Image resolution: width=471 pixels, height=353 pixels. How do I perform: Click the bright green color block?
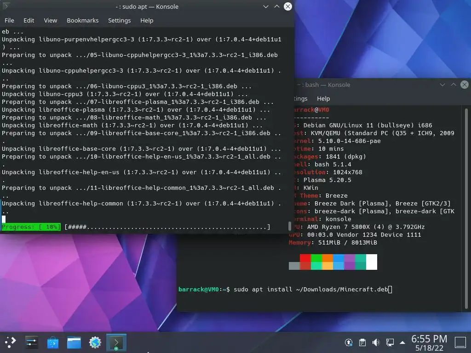pos(316,258)
